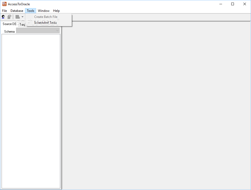The height and width of the screenshot is (190, 251).
Task: Switch to the Source DB tab
Action: pyautogui.click(x=9, y=24)
